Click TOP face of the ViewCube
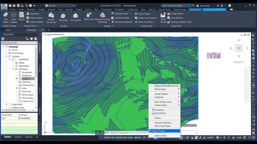The height and width of the screenshot is (144, 257). coord(239,48)
